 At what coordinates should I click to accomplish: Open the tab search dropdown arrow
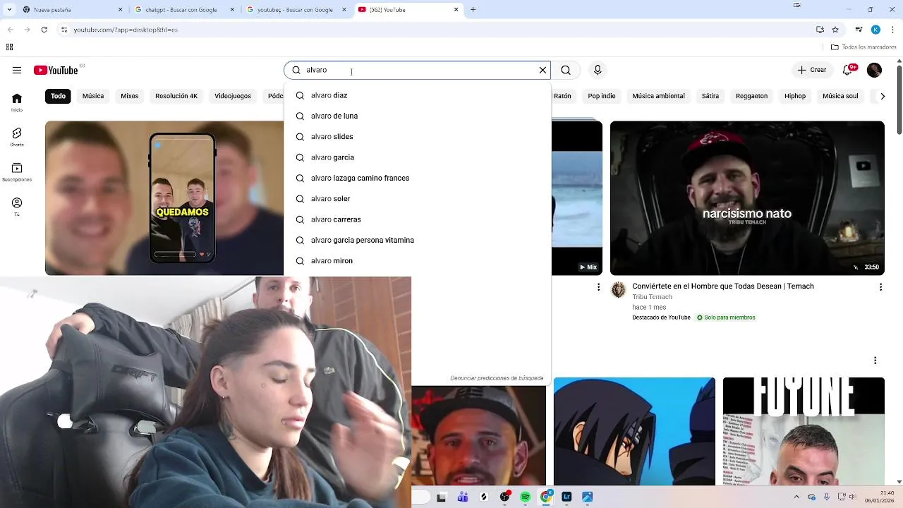coord(8,10)
